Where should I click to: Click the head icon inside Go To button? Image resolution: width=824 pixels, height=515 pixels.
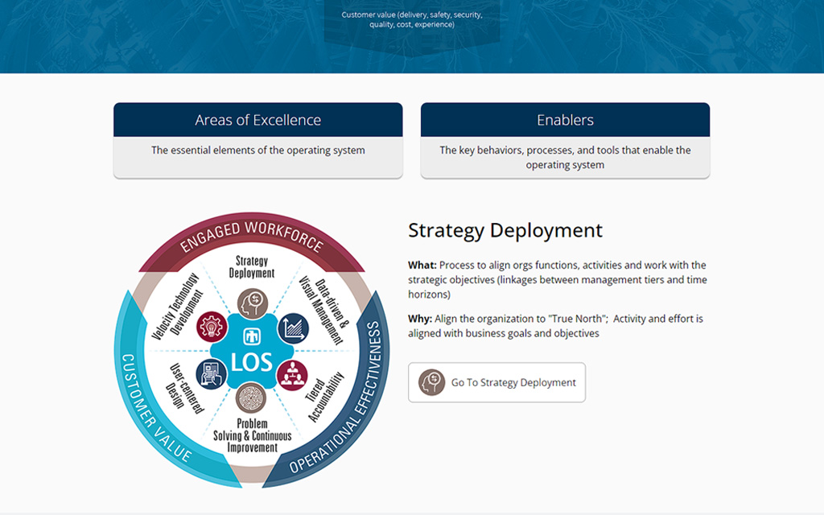pyautogui.click(x=432, y=382)
